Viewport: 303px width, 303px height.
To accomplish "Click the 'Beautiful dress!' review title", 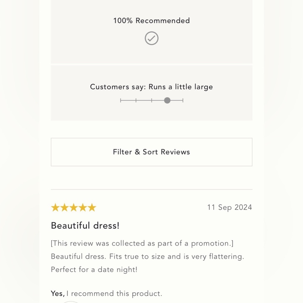I will pos(85,225).
